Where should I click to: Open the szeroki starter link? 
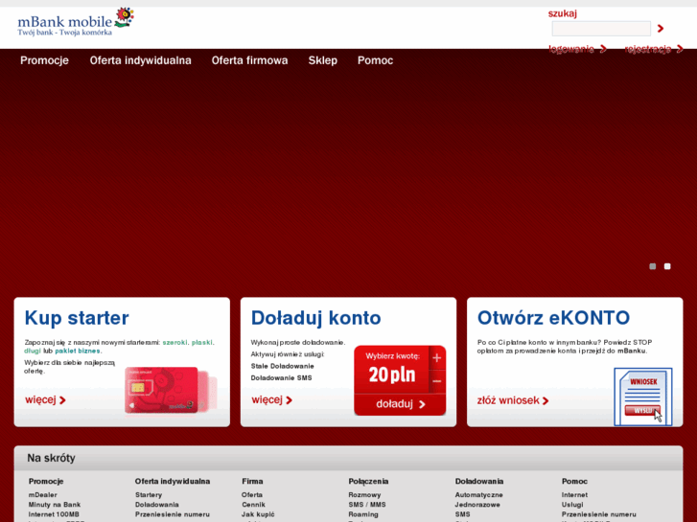click(x=174, y=343)
